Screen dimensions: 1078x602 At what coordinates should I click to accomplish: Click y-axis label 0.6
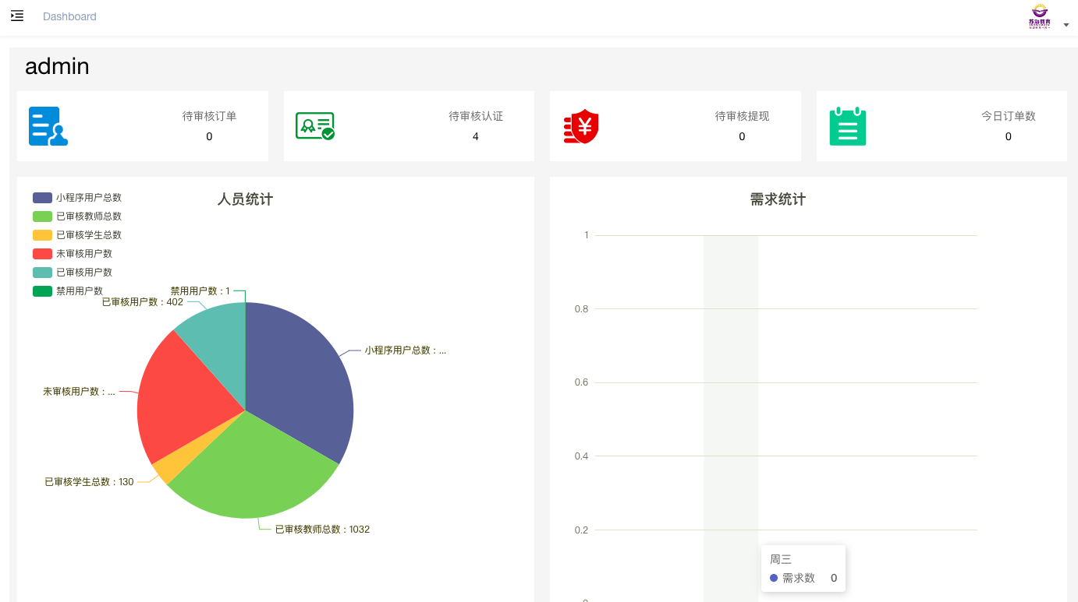pyautogui.click(x=582, y=382)
